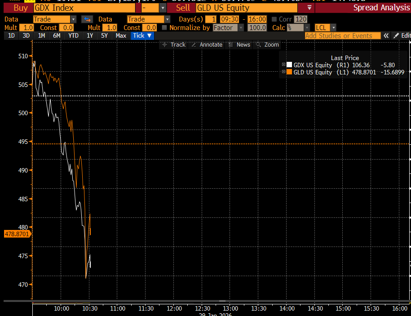This screenshot has height=316, width=411.
Task: Select the Annotate pencil tool
Action: (207, 45)
